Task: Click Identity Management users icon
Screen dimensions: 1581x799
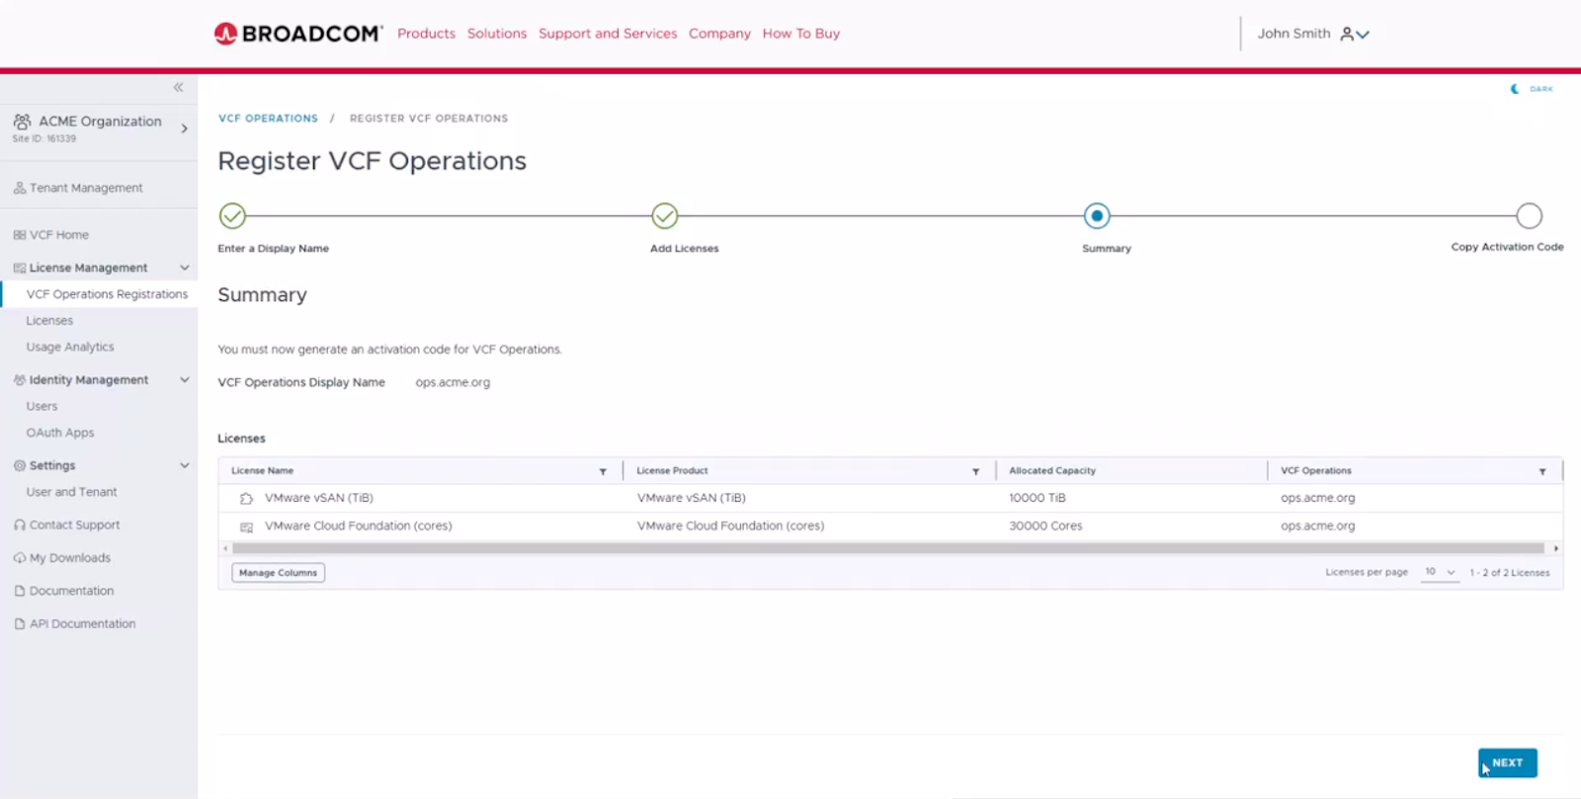Action: pos(20,379)
